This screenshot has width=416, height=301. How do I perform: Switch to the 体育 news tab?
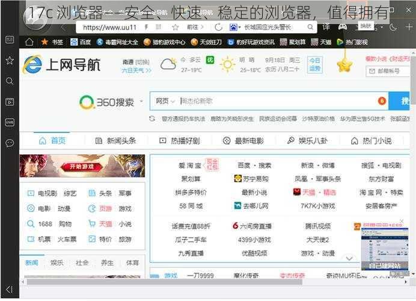tap(132, 262)
